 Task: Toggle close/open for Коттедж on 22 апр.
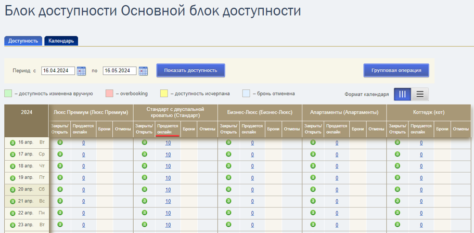397,213
